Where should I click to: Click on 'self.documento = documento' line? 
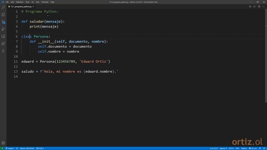pyautogui.click(x=65, y=47)
